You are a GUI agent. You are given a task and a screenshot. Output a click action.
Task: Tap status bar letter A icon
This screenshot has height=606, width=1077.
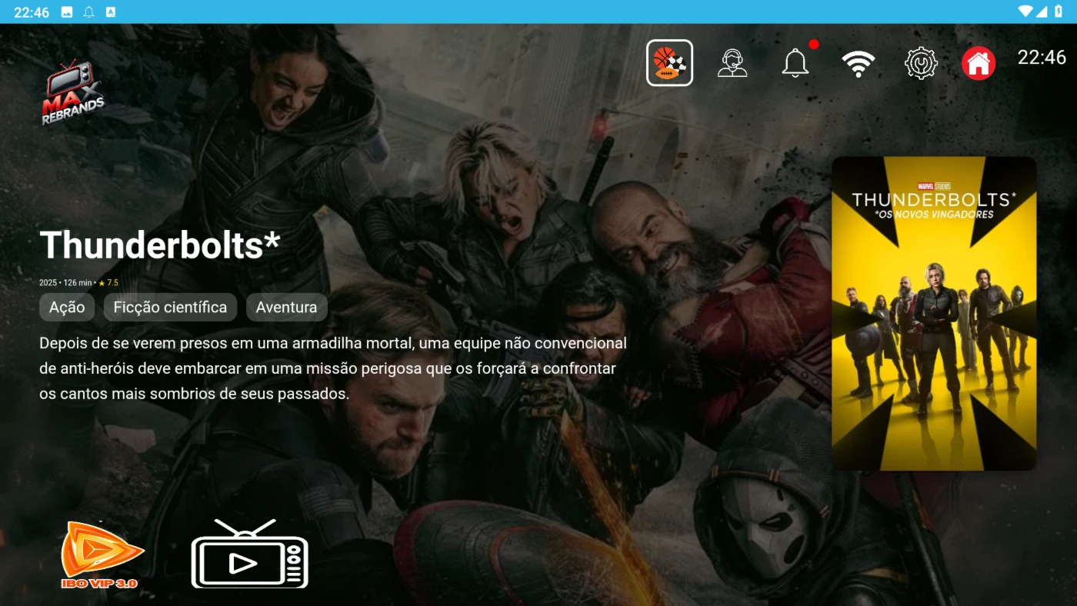point(111,12)
